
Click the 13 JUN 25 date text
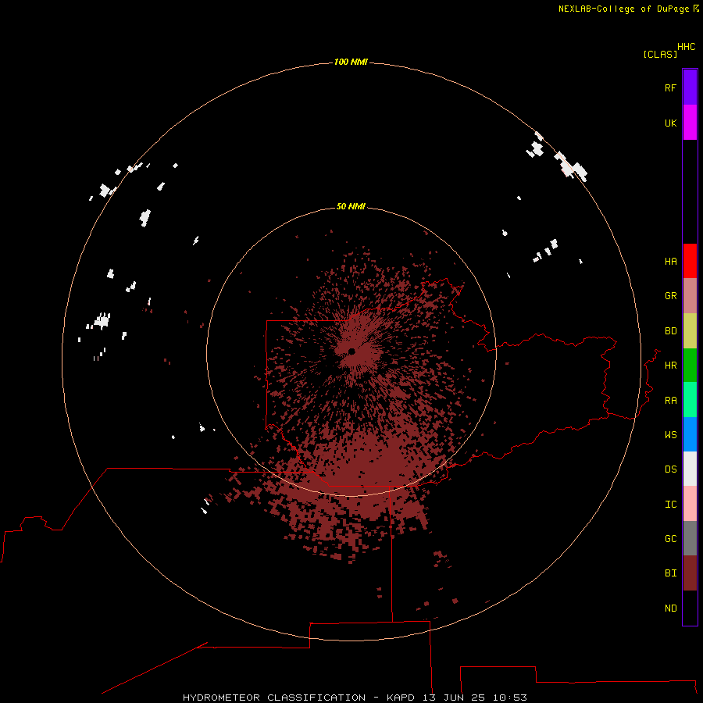(x=454, y=698)
